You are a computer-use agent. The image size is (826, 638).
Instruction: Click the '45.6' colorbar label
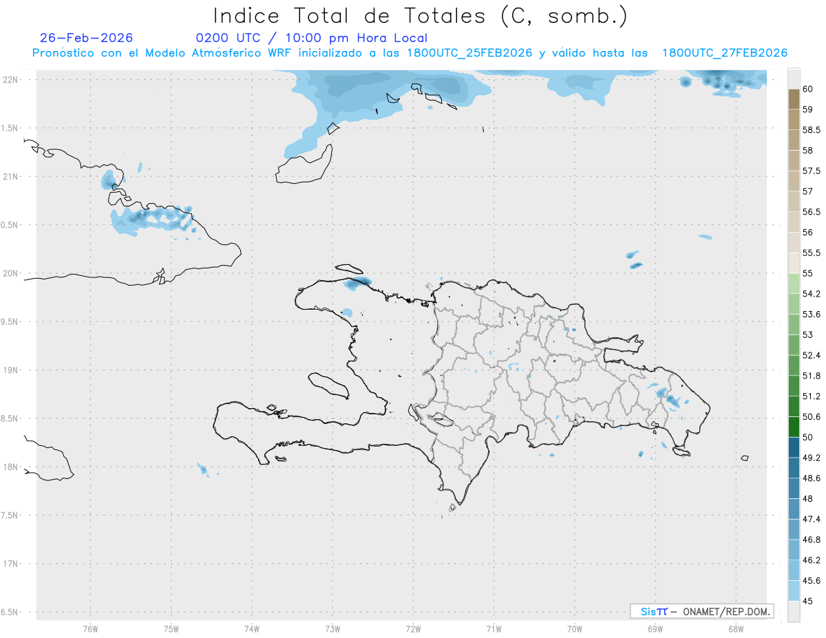(x=812, y=580)
